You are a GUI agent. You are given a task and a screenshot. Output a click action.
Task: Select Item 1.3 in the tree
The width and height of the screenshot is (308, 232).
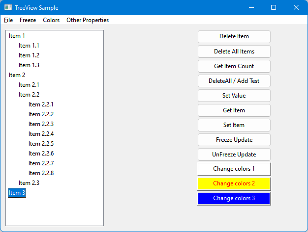coord(29,65)
